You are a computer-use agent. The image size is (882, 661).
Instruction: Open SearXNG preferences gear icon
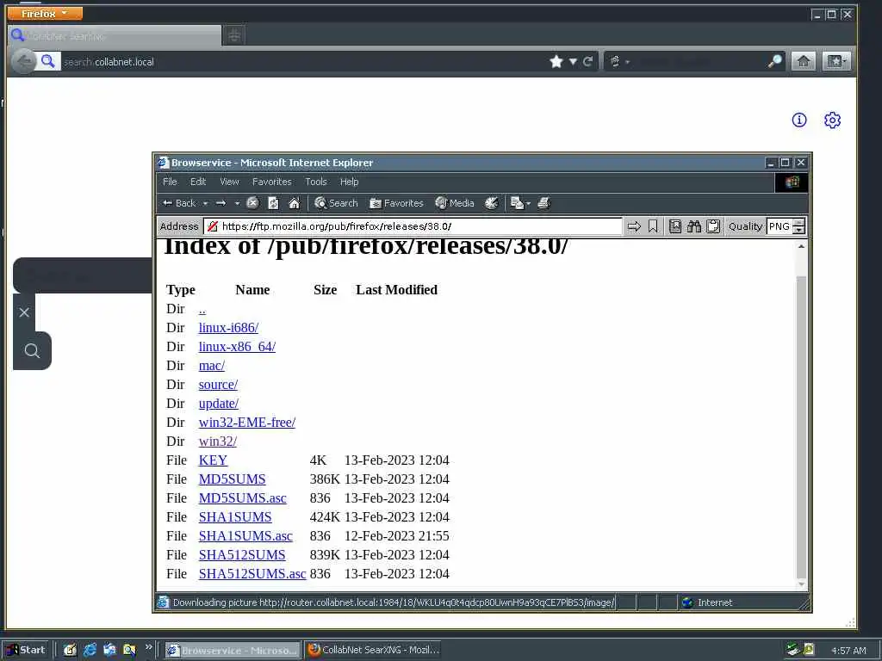click(x=833, y=120)
